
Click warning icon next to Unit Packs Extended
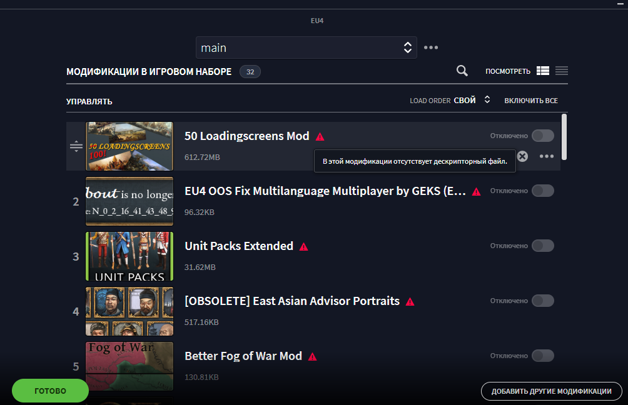click(303, 246)
